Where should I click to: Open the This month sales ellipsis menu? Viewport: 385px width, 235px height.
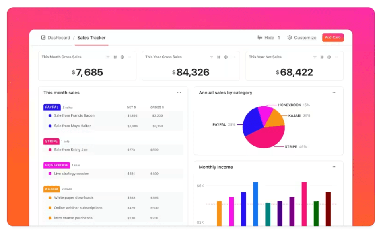tap(179, 93)
